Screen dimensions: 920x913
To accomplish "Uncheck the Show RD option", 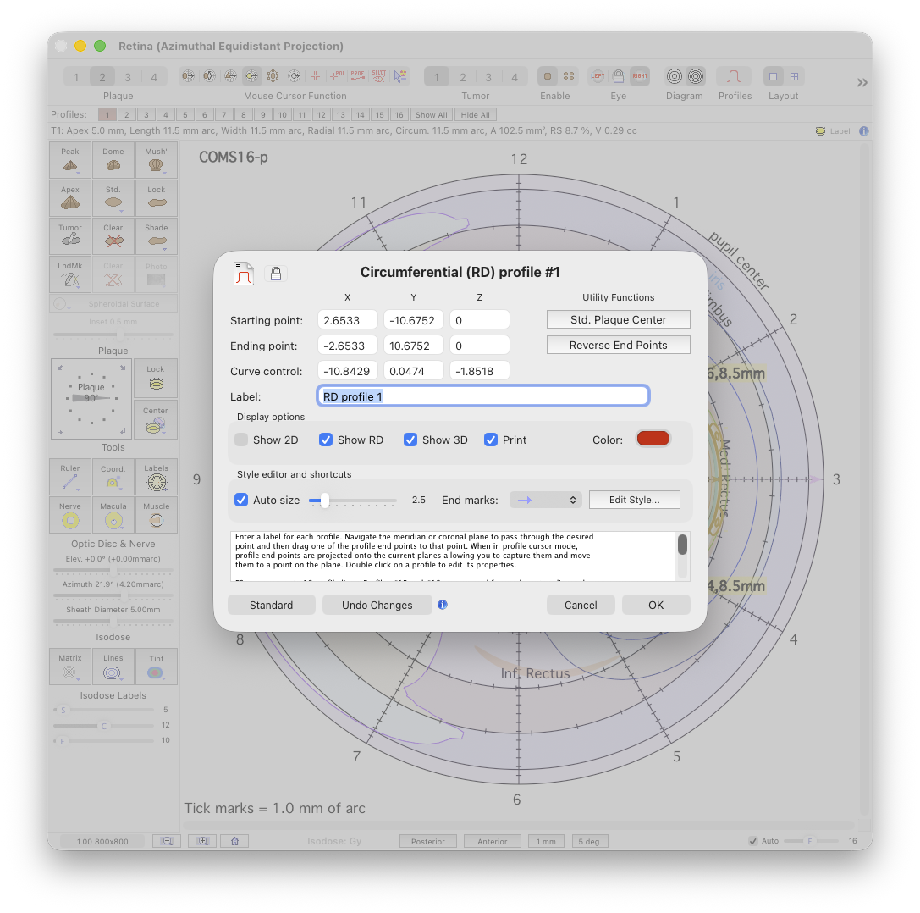I will pyautogui.click(x=326, y=440).
